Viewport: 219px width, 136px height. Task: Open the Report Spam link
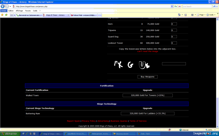pos(73,121)
